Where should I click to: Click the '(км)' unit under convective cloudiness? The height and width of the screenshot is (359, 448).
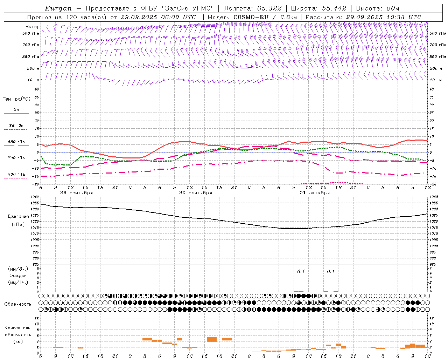pyautogui.click(x=18, y=341)
